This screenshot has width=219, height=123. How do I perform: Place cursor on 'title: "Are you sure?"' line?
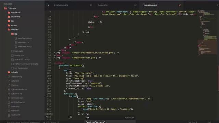[x=80, y=73]
